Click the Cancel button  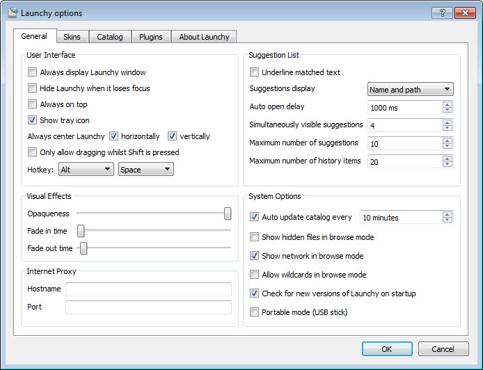coord(443,348)
